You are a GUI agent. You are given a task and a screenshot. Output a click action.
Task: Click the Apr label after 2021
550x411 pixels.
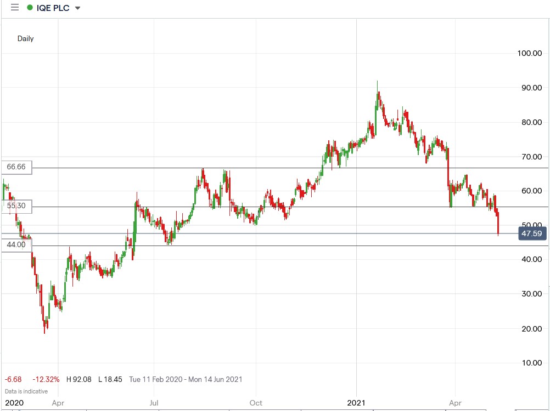coord(455,403)
